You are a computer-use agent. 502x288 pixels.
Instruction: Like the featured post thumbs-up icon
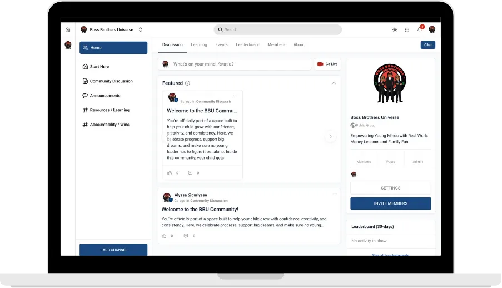170,173
